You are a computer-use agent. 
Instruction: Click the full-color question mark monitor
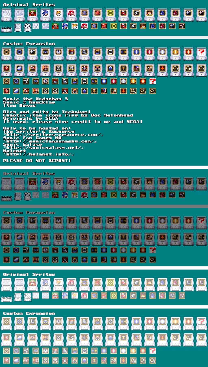pos(202,54)
